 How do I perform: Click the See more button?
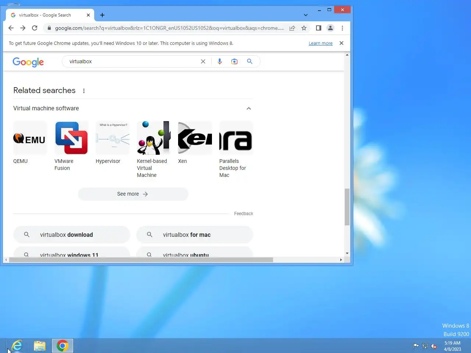pos(133,194)
